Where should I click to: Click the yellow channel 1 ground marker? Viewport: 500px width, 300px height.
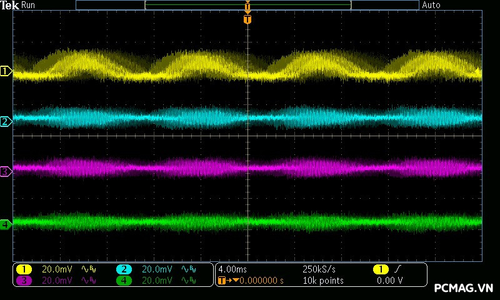coord(6,72)
